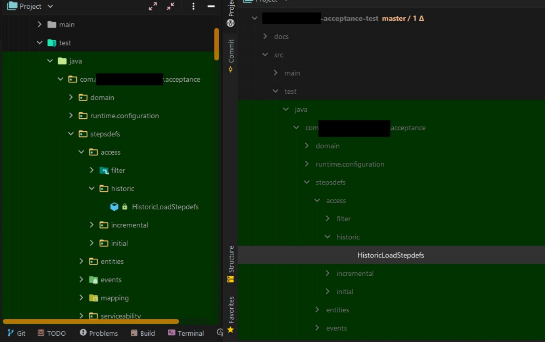Image resolution: width=545 pixels, height=342 pixels.
Task: Click the expand-all arrows icon
Action: point(153,7)
